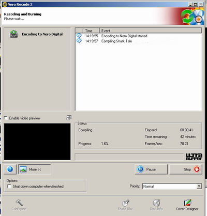Click the blue help question mark button

point(10,169)
